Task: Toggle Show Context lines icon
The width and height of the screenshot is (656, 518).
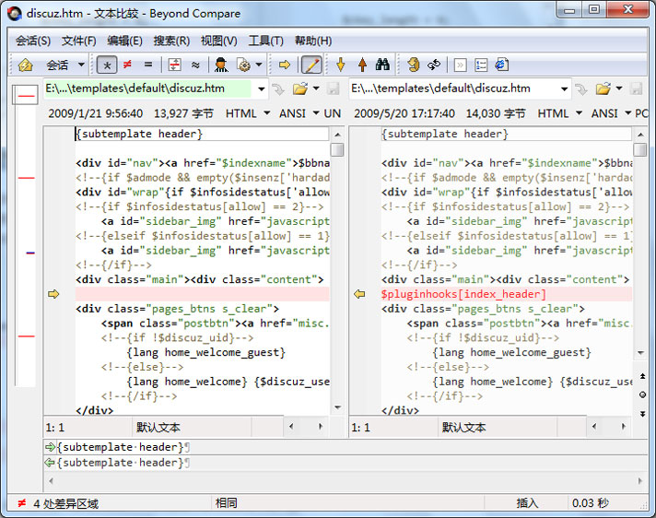Action: pyautogui.click(x=174, y=65)
